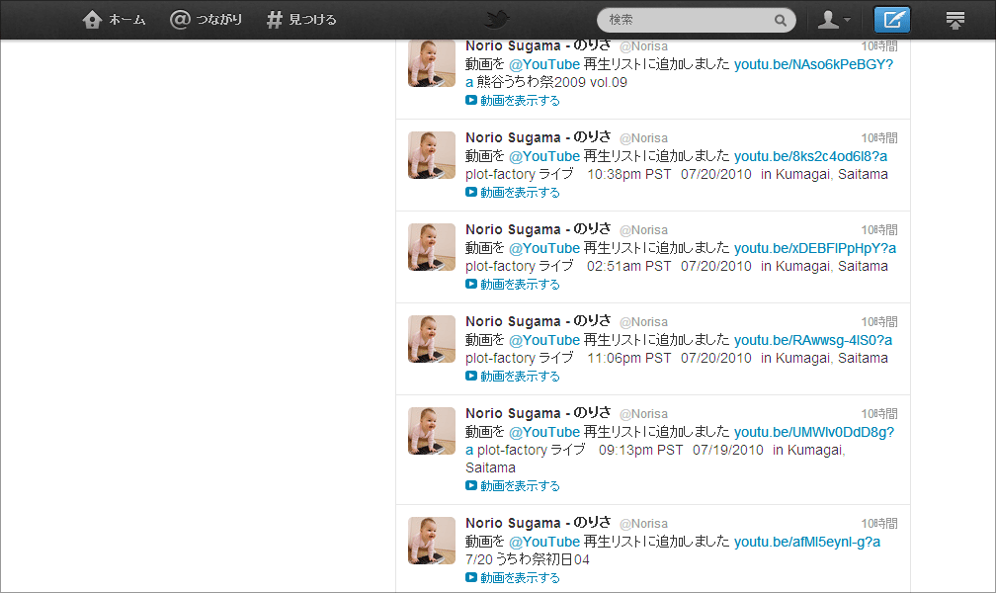The image size is (996, 593).
Task: Open link youtu.be/8ks2c4od6l8?a
Action: pos(810,156)
